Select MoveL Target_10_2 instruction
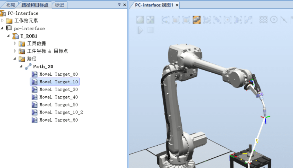293x168 pixels. click(x=61, y=112)
